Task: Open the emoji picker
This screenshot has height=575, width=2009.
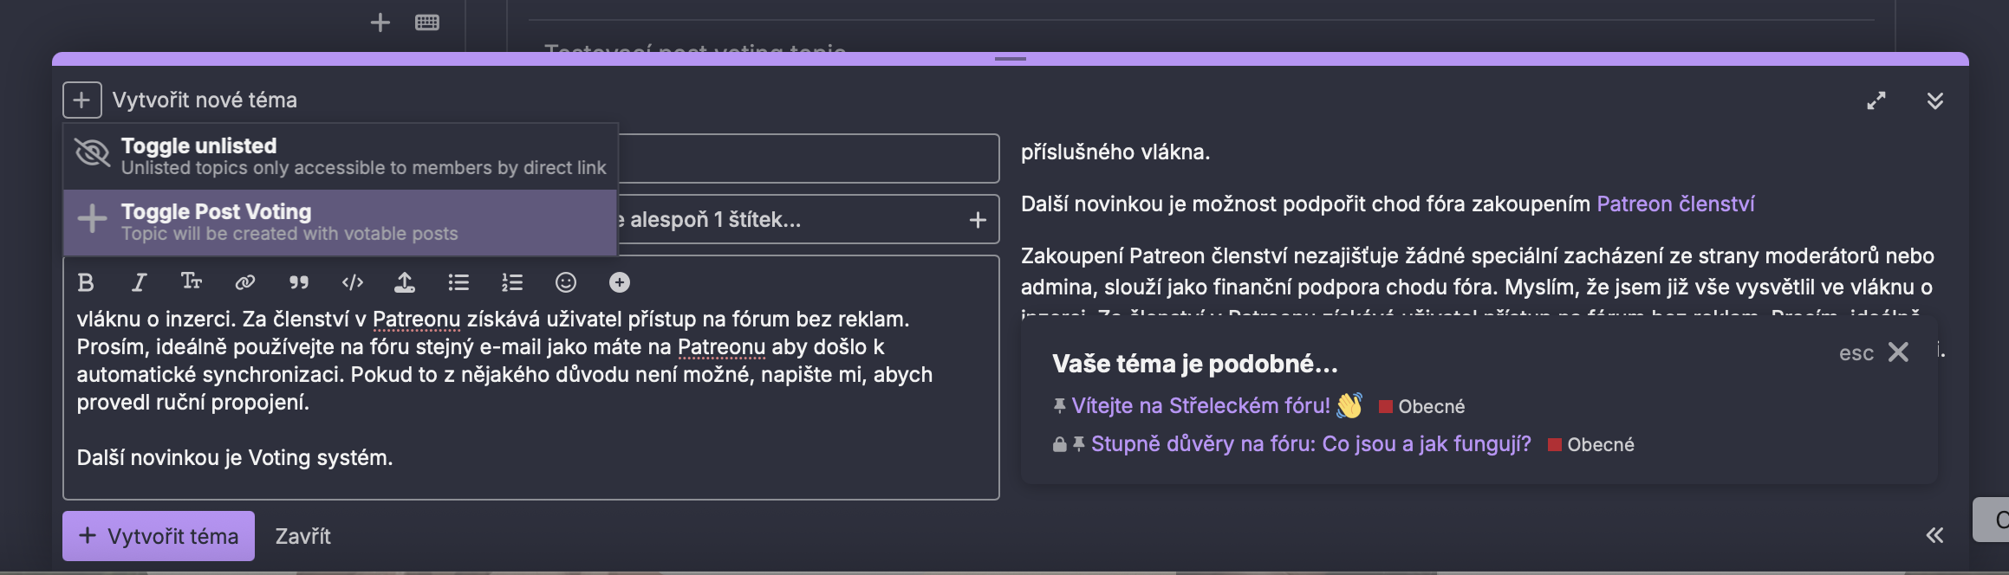Action: coord(566,282)
